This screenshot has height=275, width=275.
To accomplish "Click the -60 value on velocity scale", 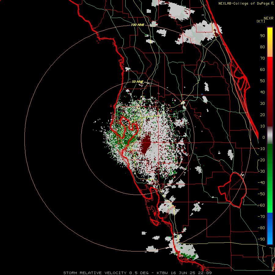I will click(261, 205).
